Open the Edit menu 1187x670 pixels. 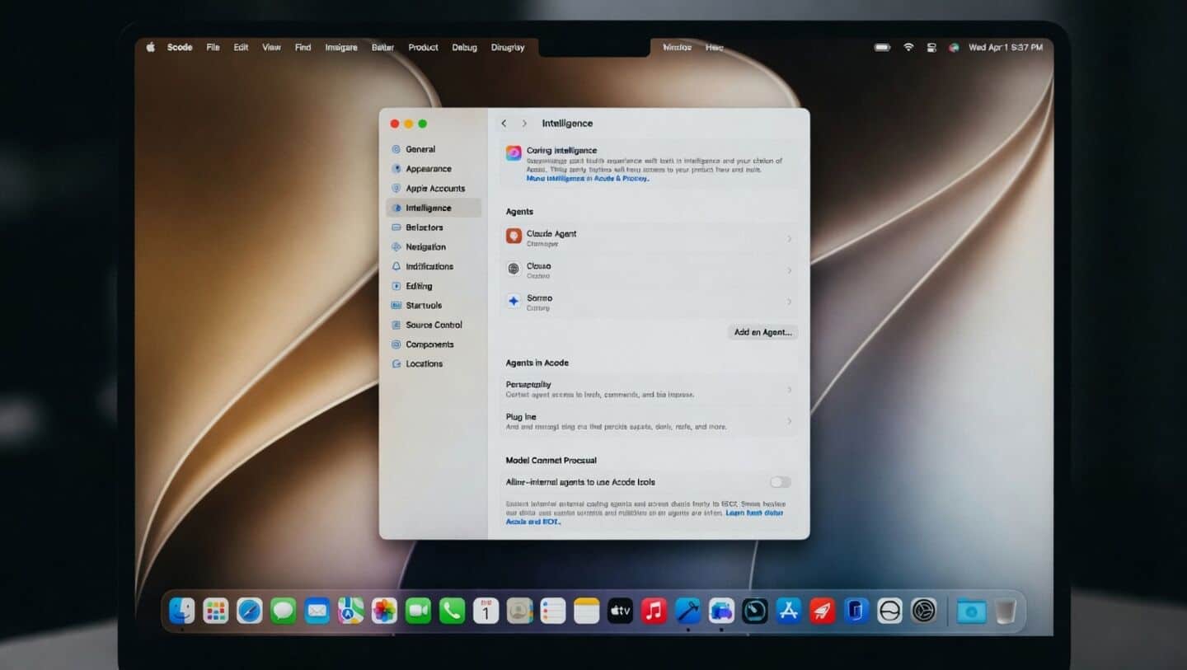point(241,48)
